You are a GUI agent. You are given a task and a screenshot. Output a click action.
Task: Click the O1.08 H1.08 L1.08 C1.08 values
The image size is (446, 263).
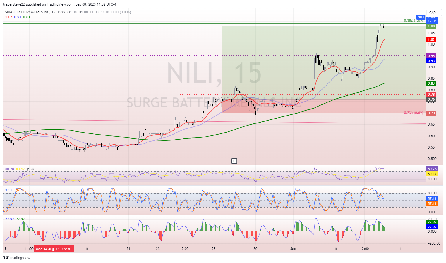click(x=99, y=12)
